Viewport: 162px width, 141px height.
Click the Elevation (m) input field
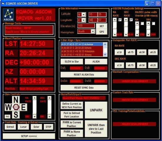[x=86, y=26]
